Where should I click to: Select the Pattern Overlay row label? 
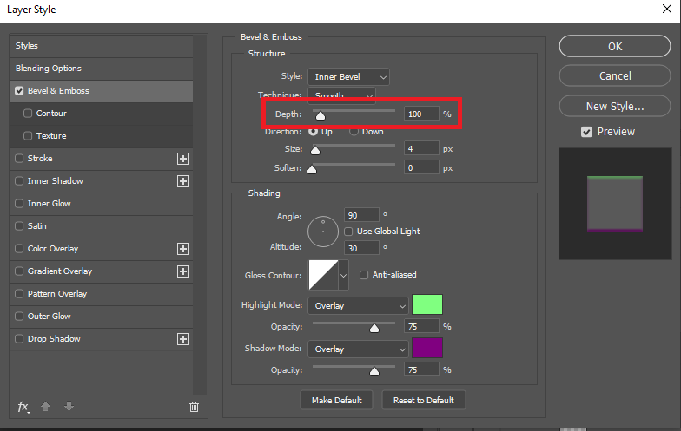57,293
